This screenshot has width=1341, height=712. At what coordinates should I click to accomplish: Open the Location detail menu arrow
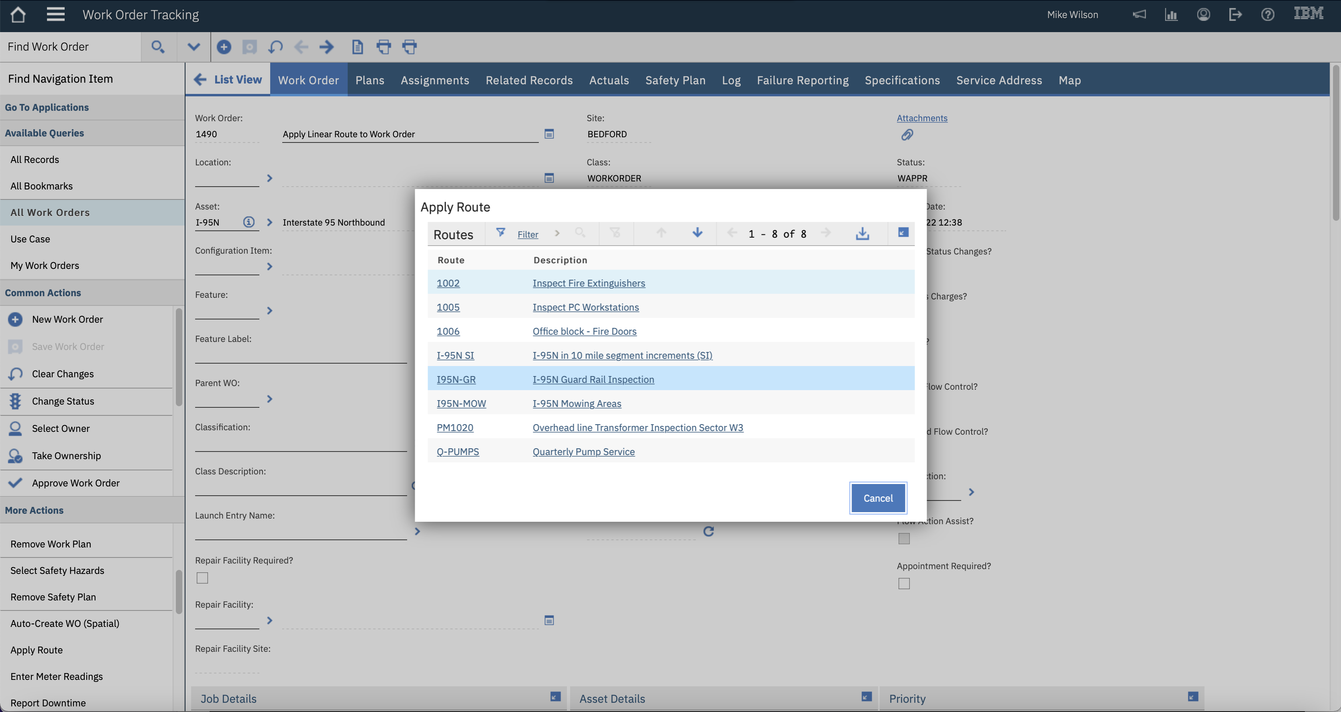click(269, 178)
